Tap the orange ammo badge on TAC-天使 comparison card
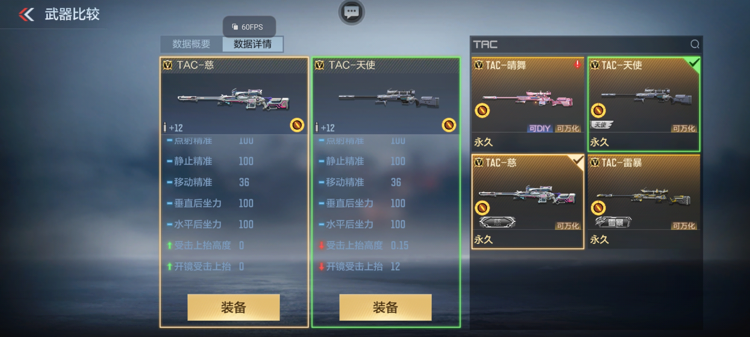Image resolution: width=750 pixels, height=337 pixels. tap(449, 125)
